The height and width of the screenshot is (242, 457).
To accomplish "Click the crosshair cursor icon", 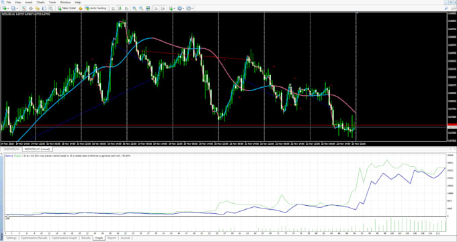I will pyautogui.click(x=31, y=9).
